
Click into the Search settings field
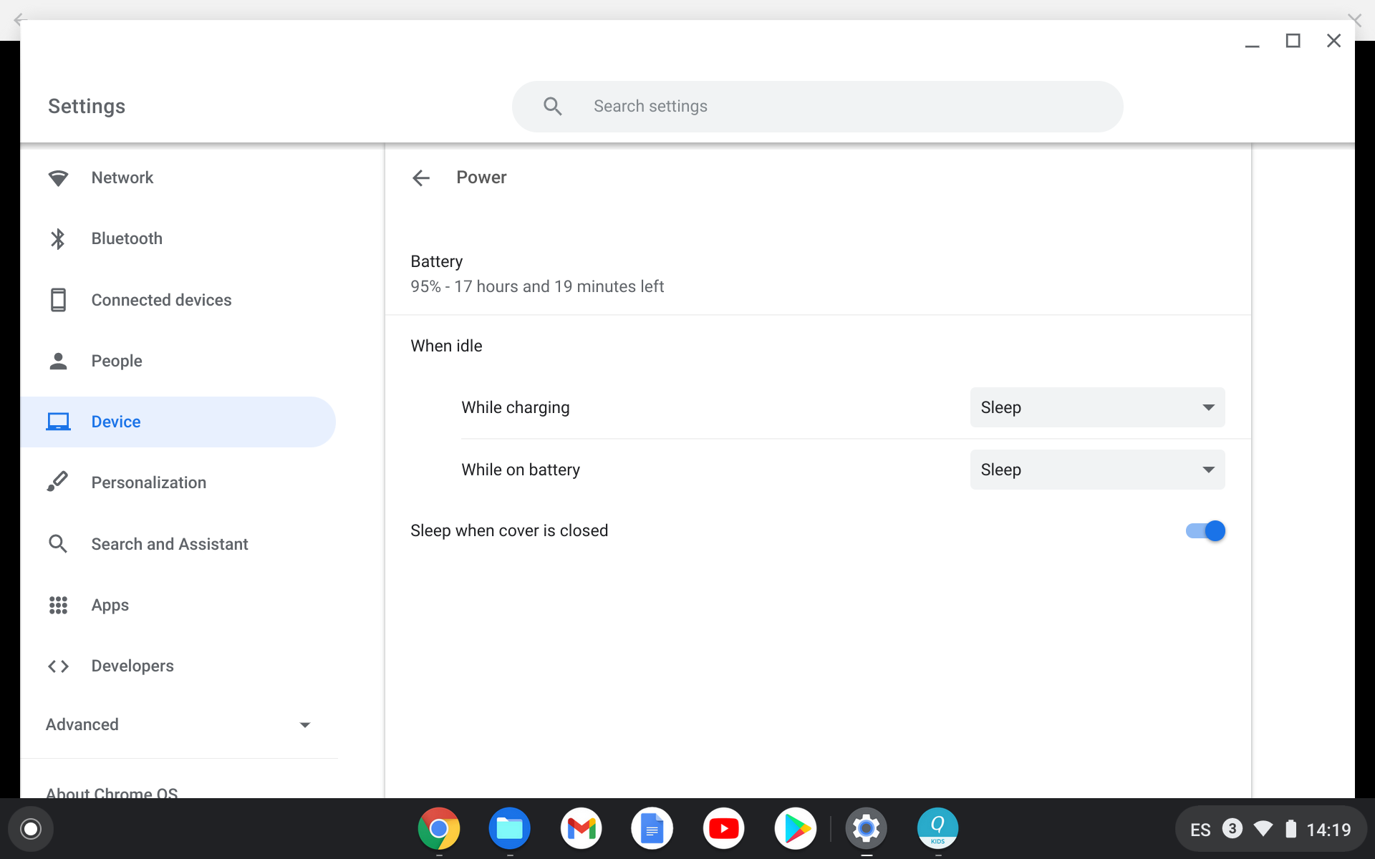(x=817, y=106)
